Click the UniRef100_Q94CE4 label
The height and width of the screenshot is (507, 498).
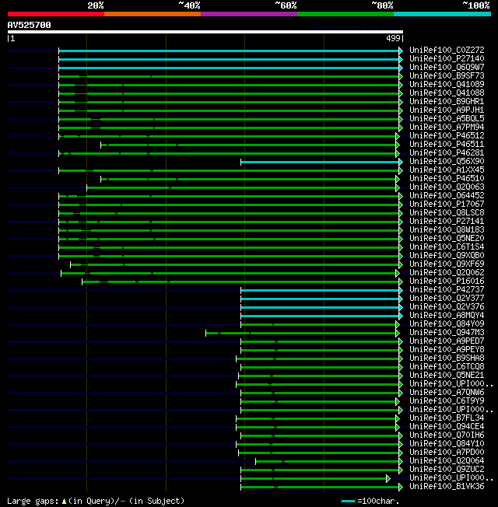pyautogui.click(x=447, y=427)
